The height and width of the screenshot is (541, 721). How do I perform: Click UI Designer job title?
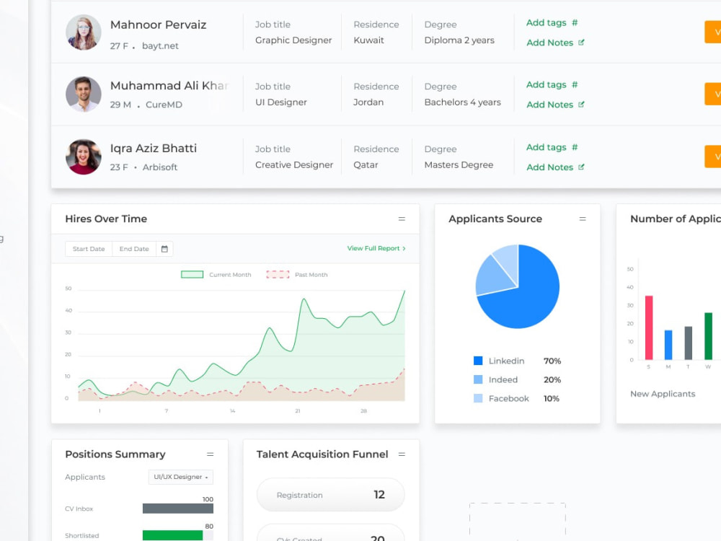281,102
